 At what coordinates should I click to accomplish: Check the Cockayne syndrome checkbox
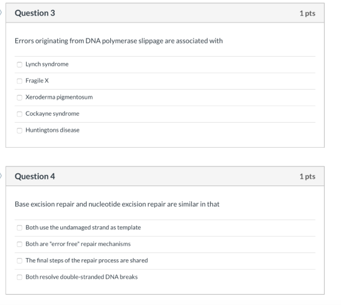[x=19, y=114]
